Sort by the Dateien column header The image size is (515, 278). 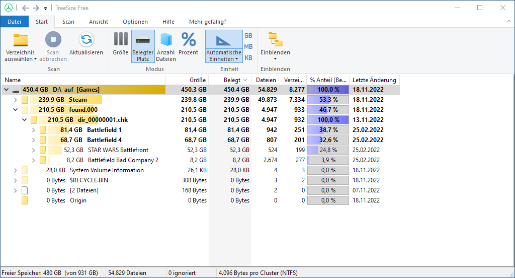(266, 80)
